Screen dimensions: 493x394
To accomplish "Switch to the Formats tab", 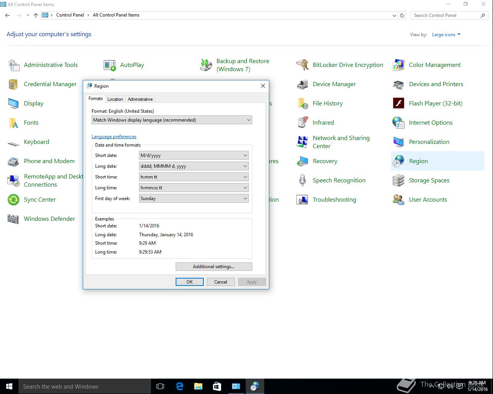I will tap(96, 99).
